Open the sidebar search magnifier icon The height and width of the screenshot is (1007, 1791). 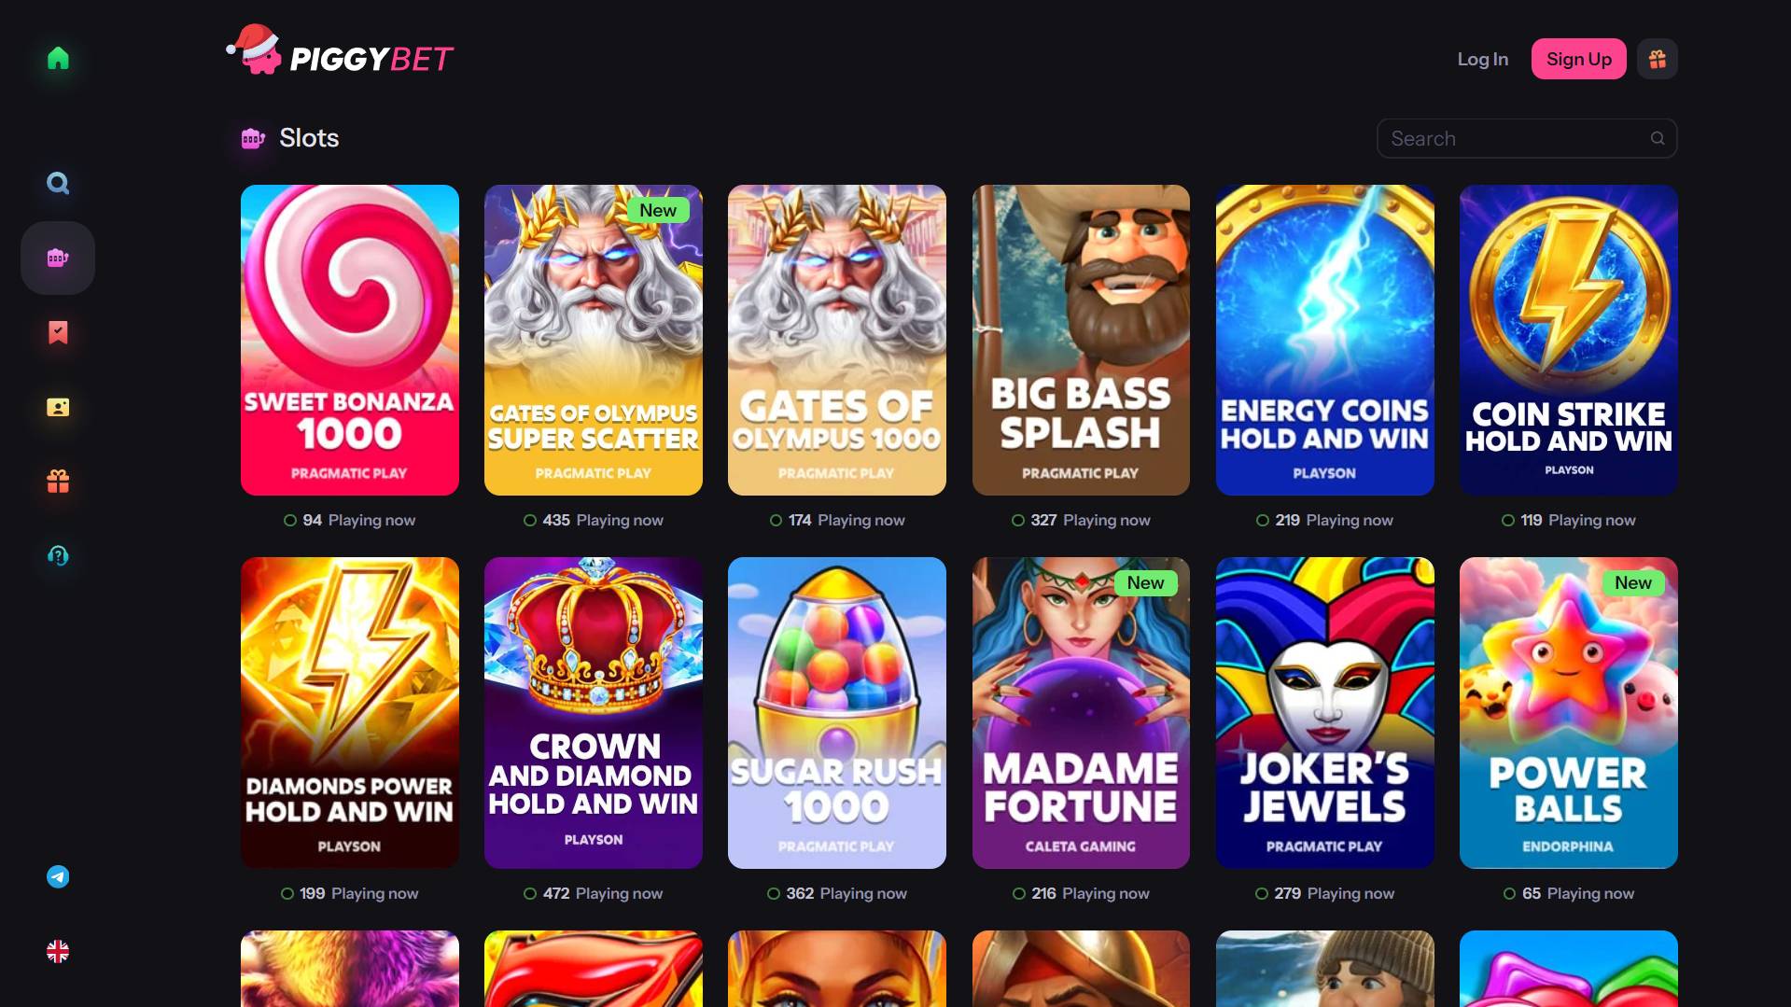click(58, 183)
